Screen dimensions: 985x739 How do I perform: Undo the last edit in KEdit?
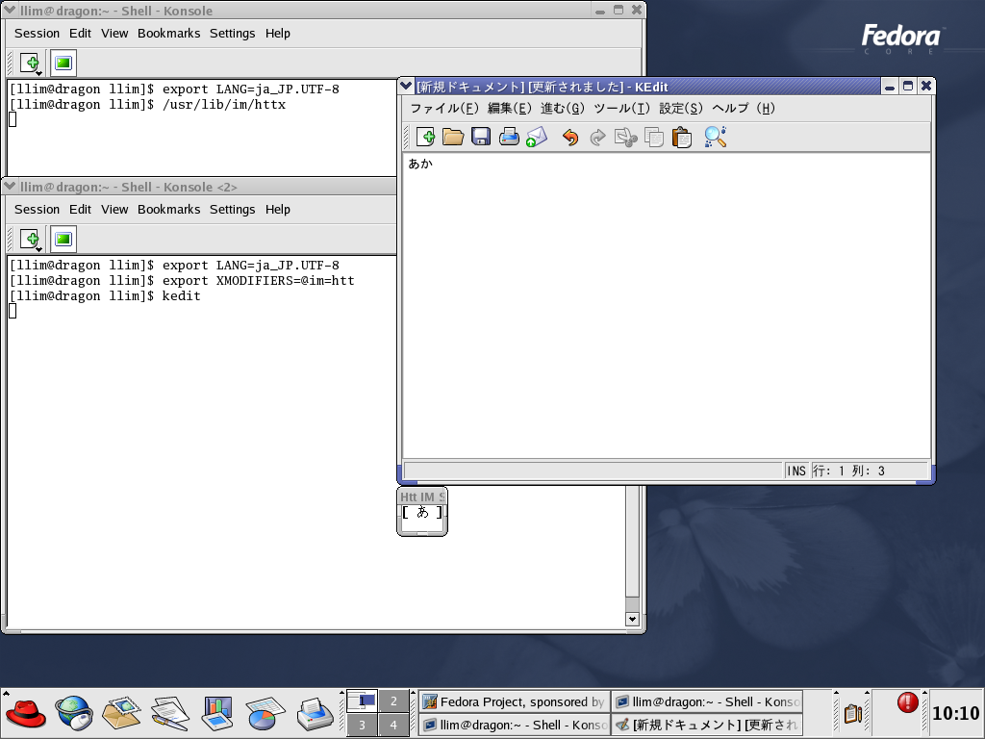point(569,137)
